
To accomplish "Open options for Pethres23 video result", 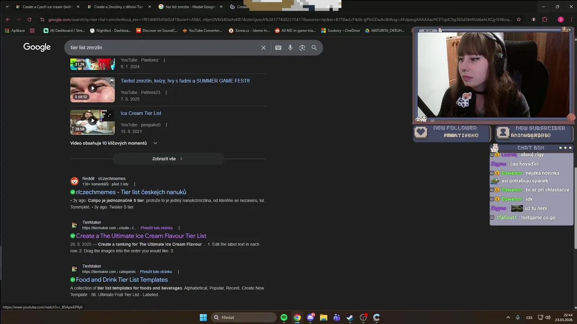I will coord(166,92).
